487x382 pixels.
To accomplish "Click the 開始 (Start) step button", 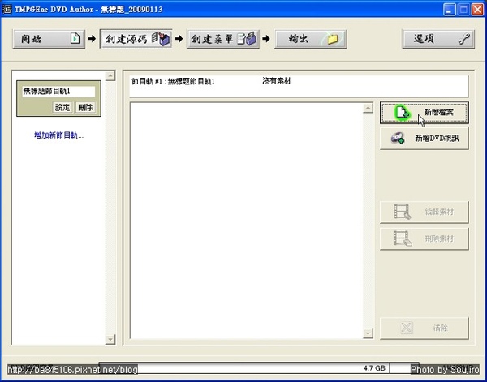I will [x=49, y=39].
